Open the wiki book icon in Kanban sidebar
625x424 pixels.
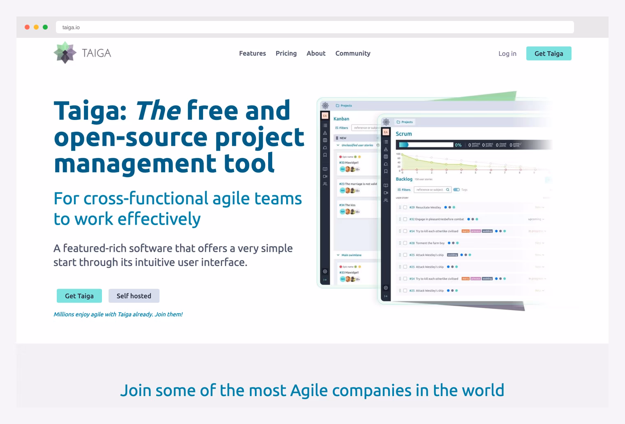coord(325,169)
